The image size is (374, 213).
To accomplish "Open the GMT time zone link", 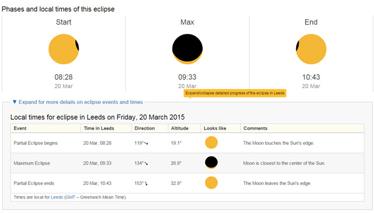I will pyautogui.click(x=70, y=197).
